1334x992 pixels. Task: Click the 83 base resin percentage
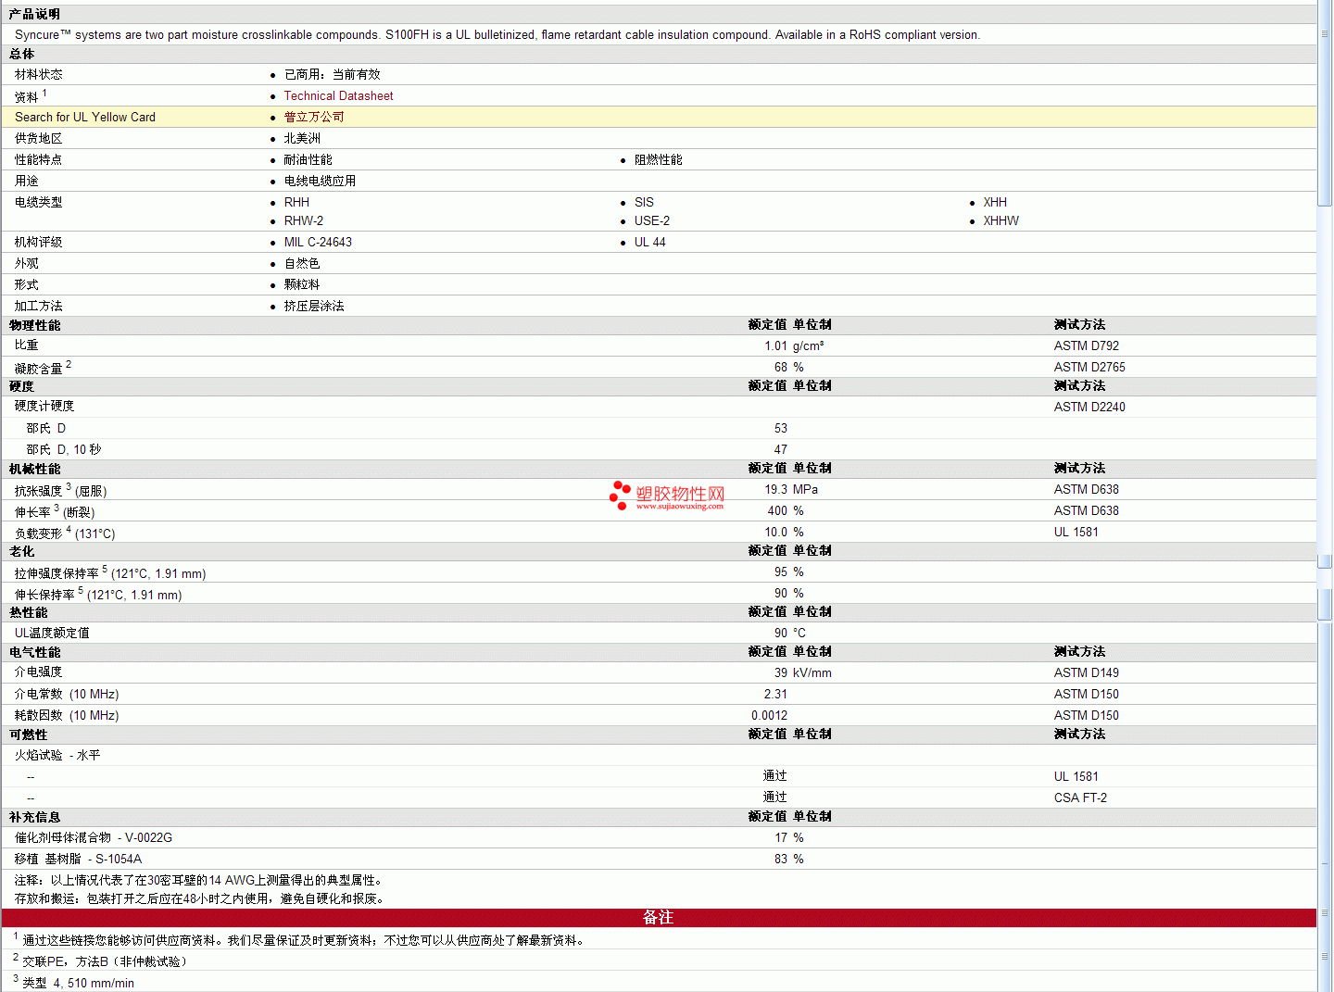781,859
